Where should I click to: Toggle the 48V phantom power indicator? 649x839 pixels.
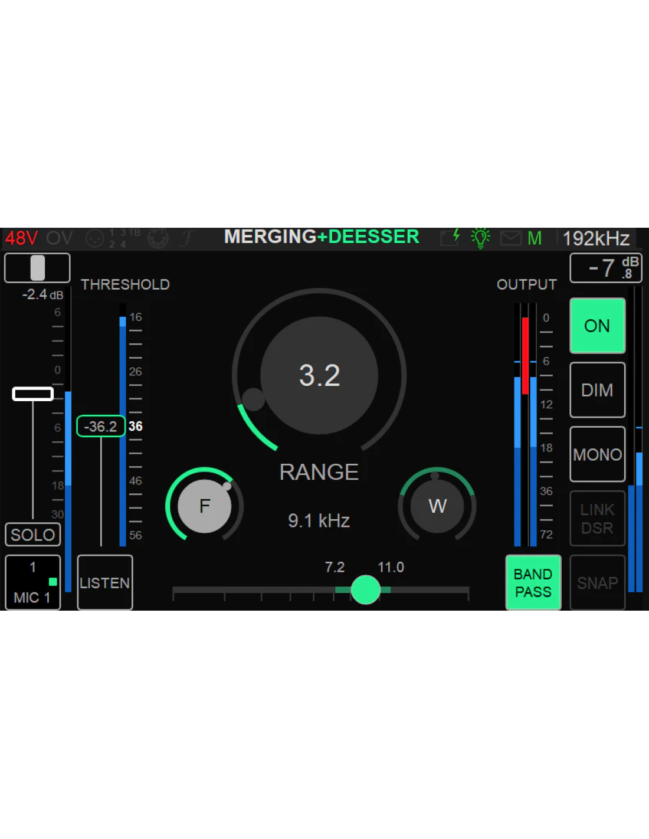click(x=21, y=238)
